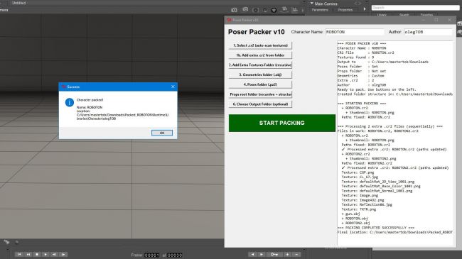Click the START PACKING button

tap(282, 123)
